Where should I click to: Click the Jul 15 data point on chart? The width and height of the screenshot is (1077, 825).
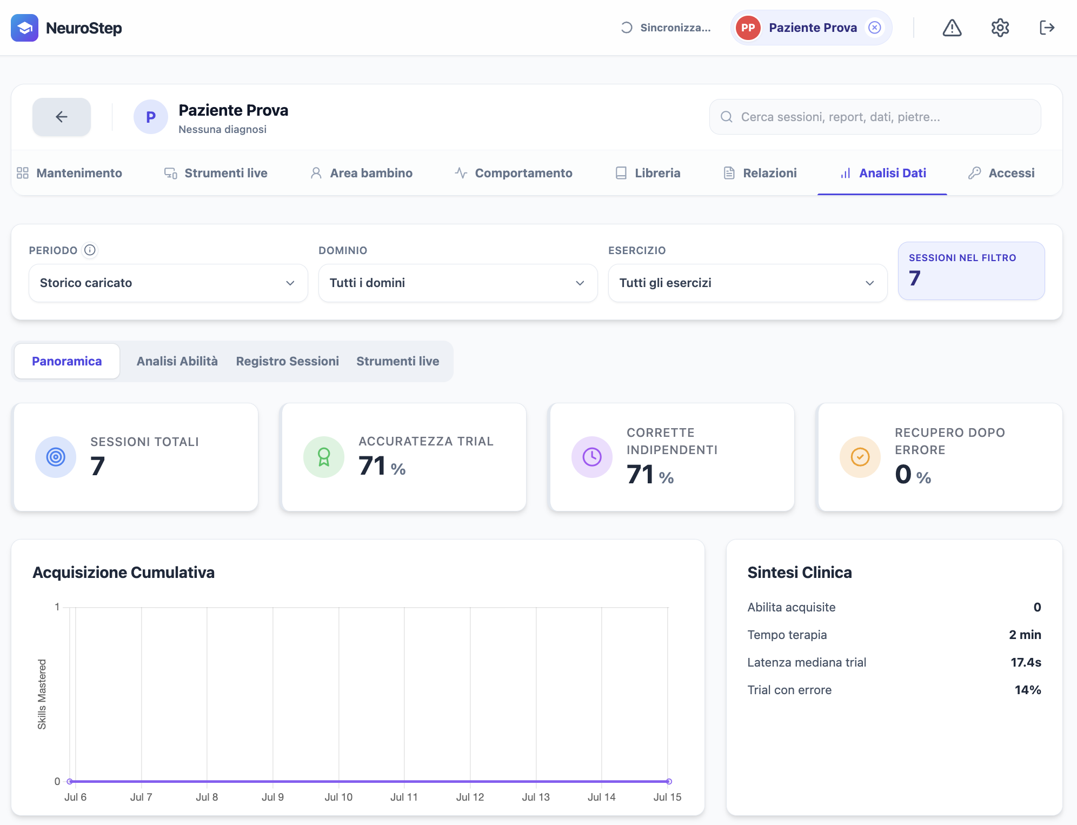tap(669, 781)
